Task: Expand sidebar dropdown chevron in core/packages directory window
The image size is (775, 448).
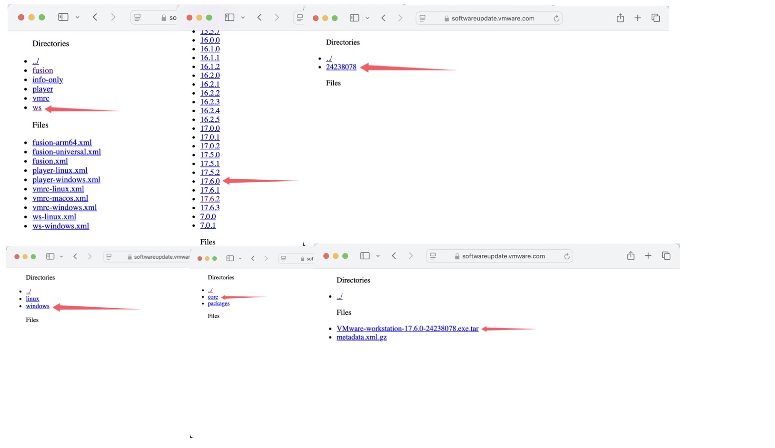Action: (240, 258)
